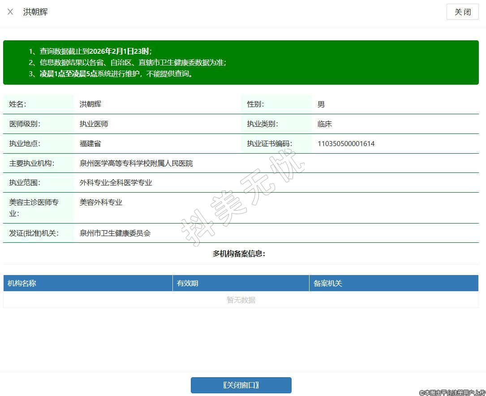Click the practice scope 外科专业;全科医学专业
486x396 pixels.
point(116,183)
